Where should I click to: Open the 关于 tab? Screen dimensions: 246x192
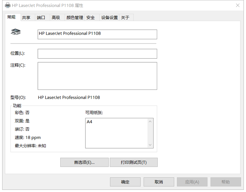125,18
